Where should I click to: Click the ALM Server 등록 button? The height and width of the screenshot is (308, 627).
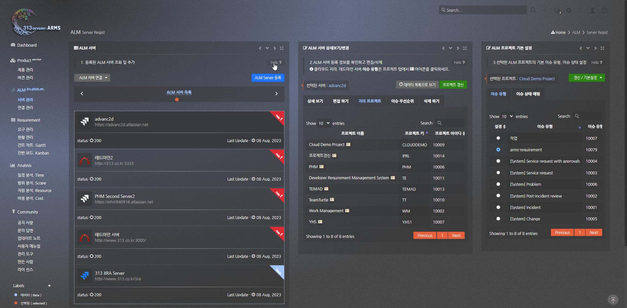(268, 78)
